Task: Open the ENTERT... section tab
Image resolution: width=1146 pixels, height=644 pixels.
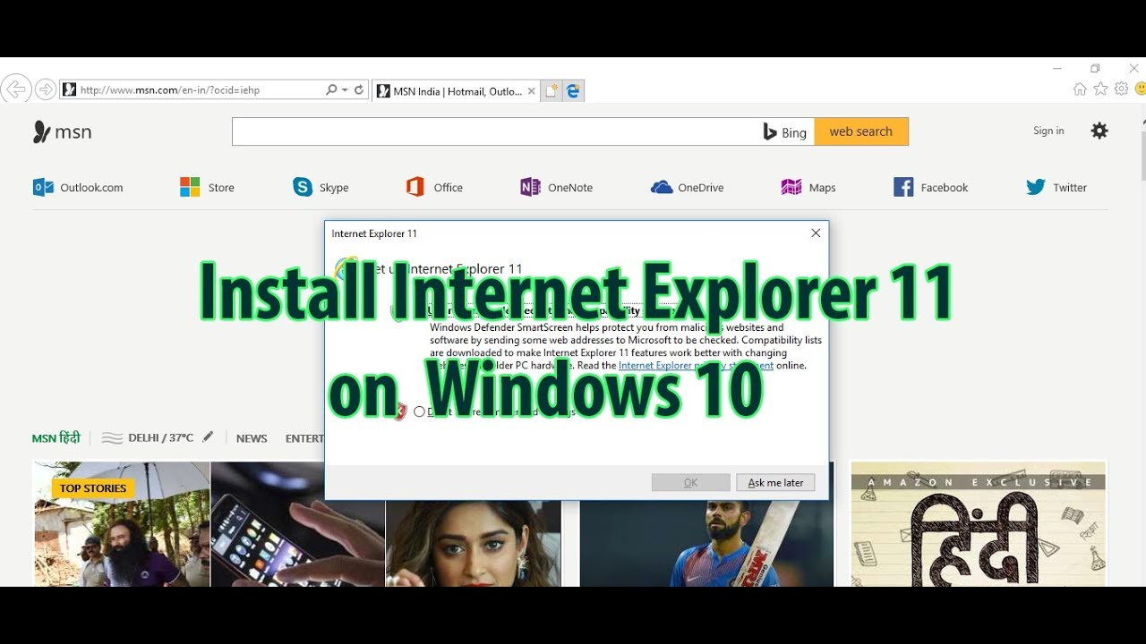Action: (304, 438)
